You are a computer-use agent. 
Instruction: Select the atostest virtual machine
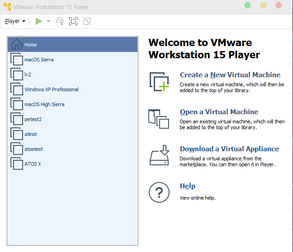[x=72, y=149]
